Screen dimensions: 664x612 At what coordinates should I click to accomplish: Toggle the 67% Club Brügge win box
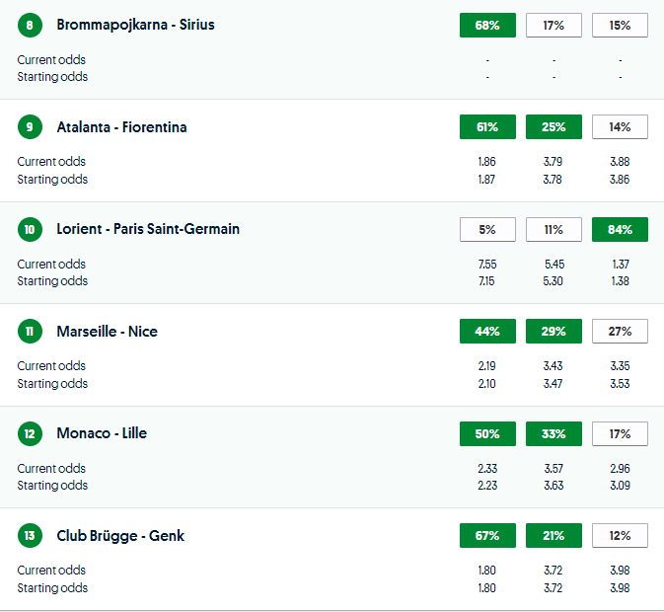487,536
